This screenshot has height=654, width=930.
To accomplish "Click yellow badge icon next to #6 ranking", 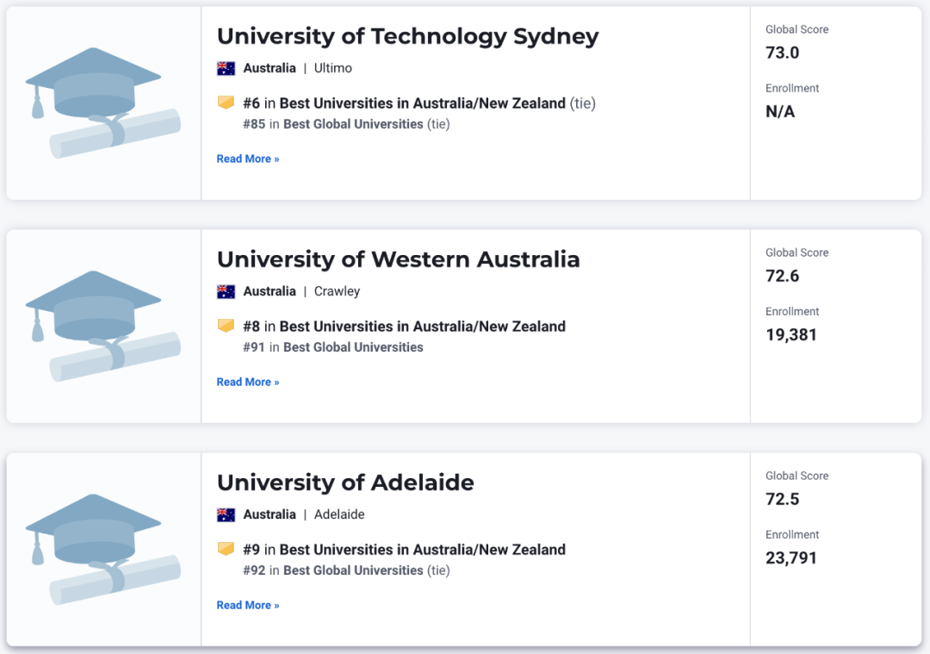I will [226, 102].
